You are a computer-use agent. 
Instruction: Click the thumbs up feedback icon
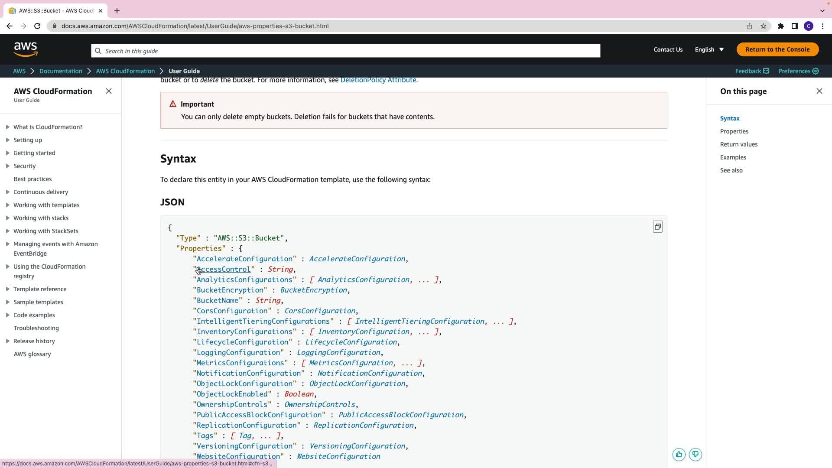[679, 454]
